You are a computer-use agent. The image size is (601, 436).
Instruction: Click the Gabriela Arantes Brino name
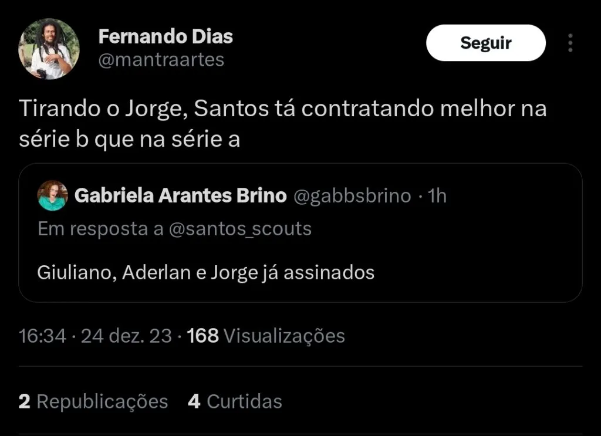[x=180, y=195]
